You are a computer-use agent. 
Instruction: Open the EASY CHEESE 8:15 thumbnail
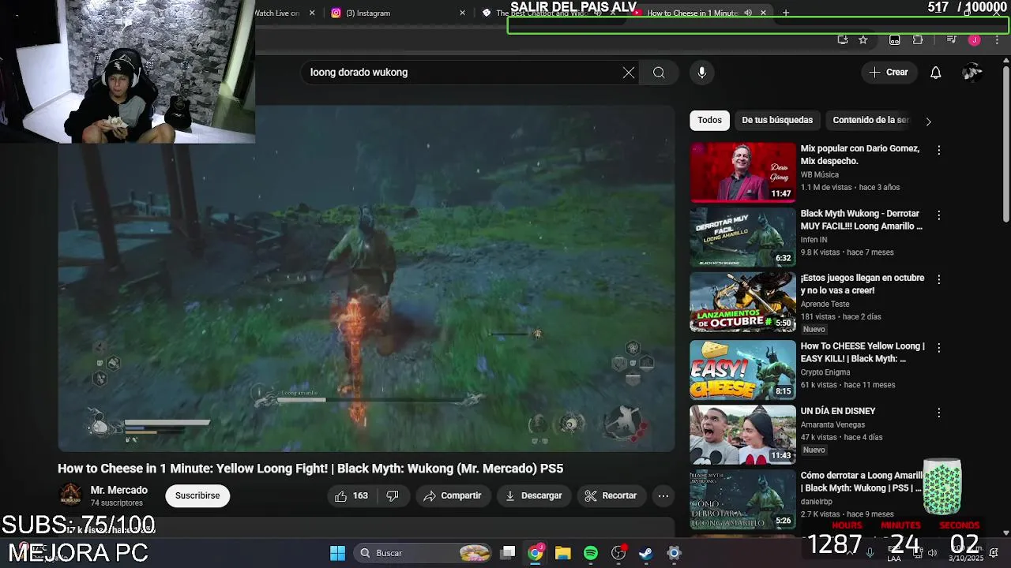pyautogui.click(x=742, y=369)
